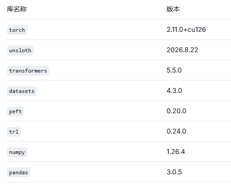Click torch version 2.11.0+cu126

[x=186, y=30]
